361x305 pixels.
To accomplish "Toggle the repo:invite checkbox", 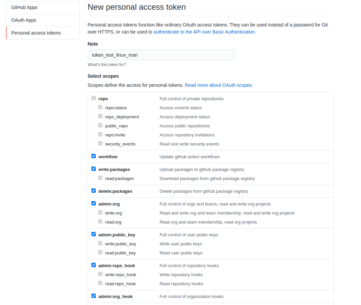I will (x=100, y=134).
